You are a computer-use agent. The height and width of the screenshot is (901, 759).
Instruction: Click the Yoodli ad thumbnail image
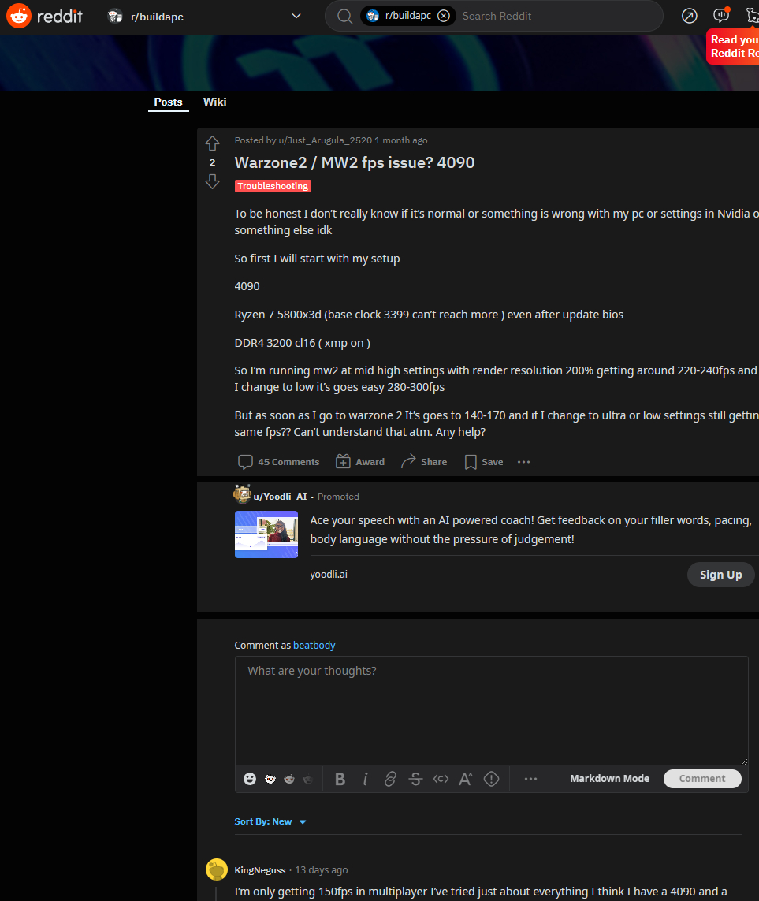(x=266, y=534)
